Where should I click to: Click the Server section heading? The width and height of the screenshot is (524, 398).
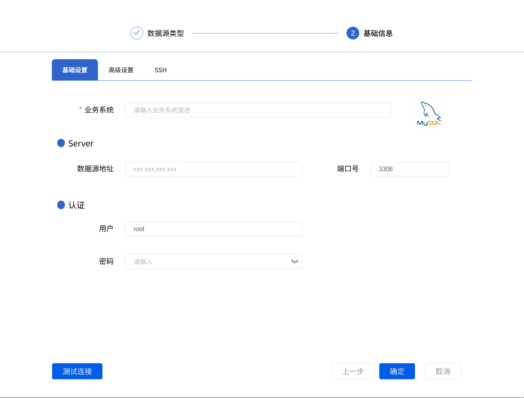pos(81,143)
